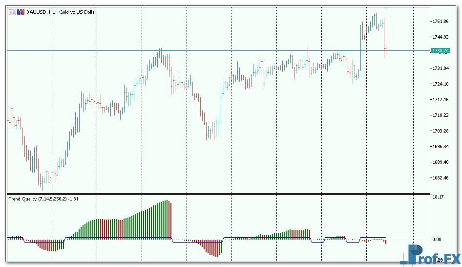Click the last red candle on chart
This screenshot has height=267, width=462.
tap(385, 50)
